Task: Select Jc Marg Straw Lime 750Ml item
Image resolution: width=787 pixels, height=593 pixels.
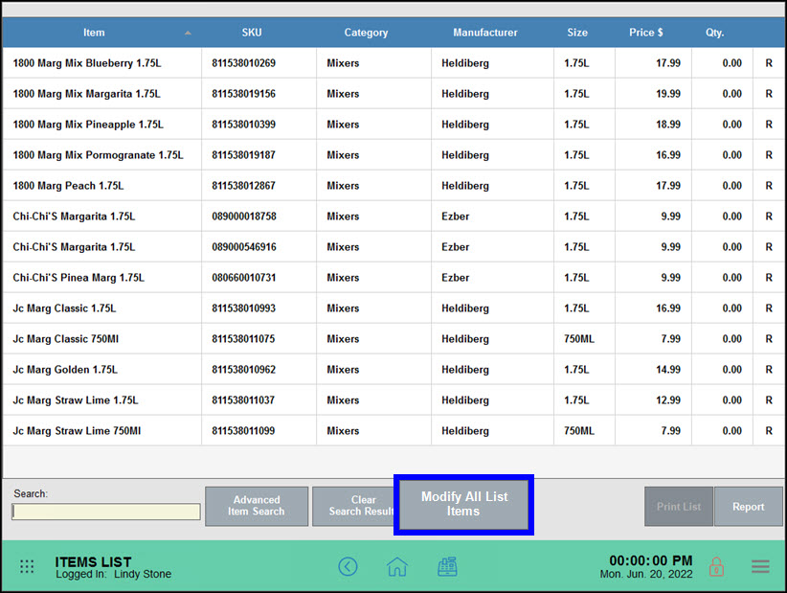Action: tap(77, 431)
